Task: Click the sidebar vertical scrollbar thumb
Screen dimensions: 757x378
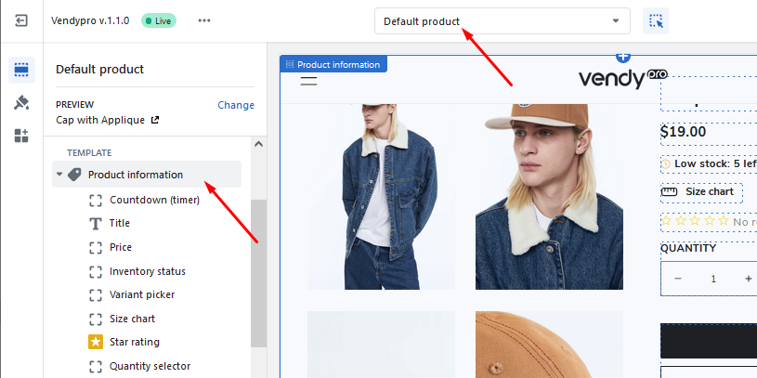Action: click(258, 273)
